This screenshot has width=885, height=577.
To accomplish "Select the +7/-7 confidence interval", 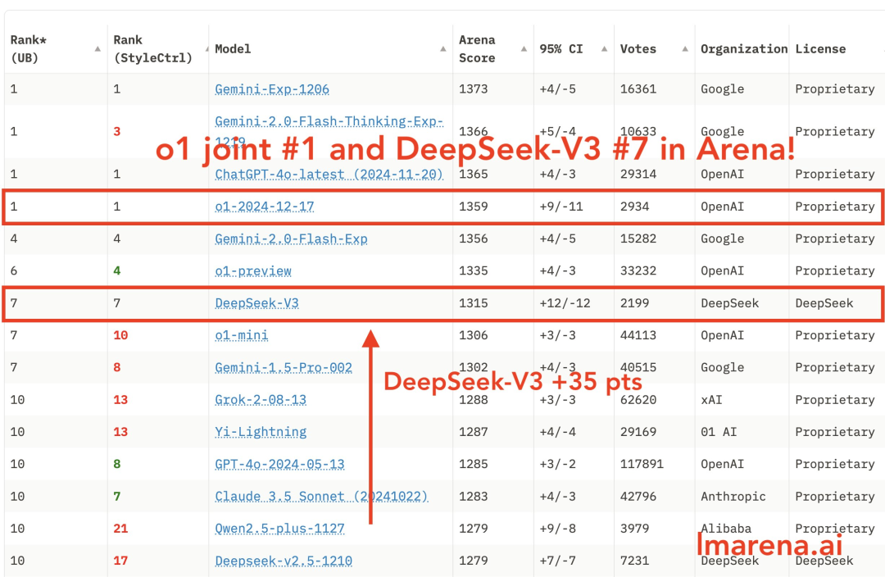I will tap(558, 561).
